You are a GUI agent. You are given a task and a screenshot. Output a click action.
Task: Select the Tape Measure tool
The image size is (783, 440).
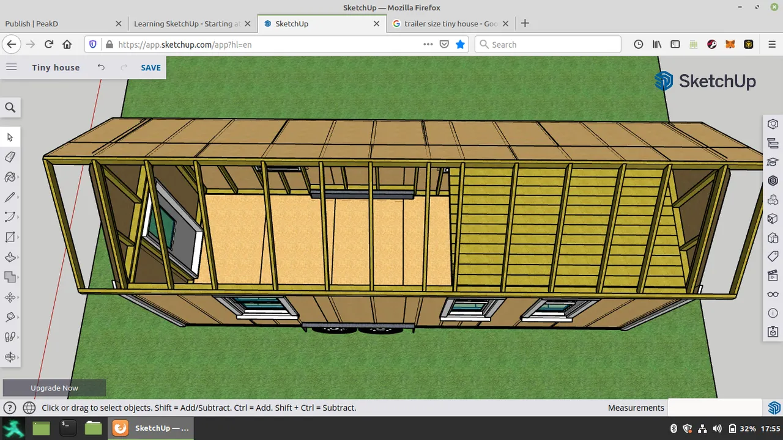pyautogui.click(x=10, y=317)
